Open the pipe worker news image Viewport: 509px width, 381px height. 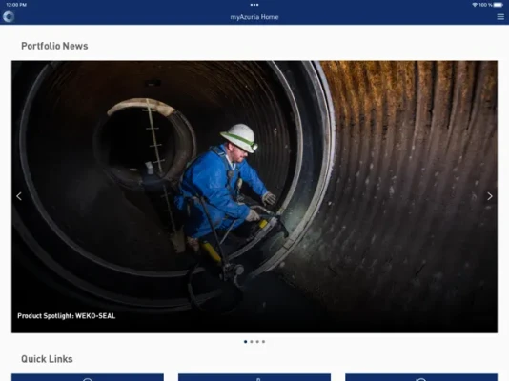tap(254, 197)
